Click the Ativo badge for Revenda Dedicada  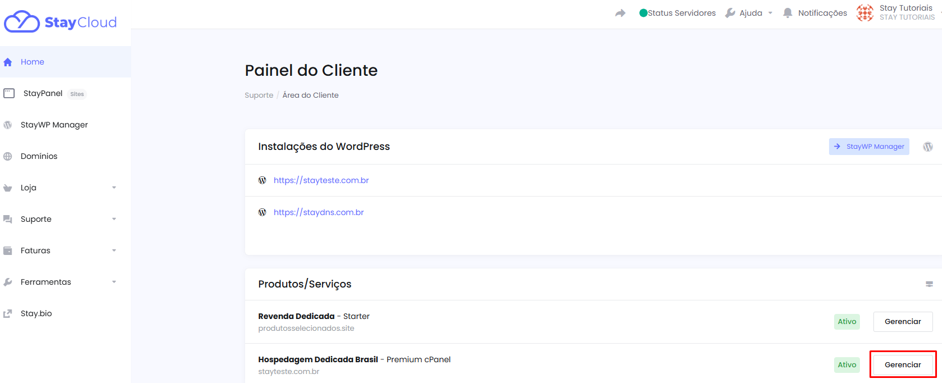(847, 322)
